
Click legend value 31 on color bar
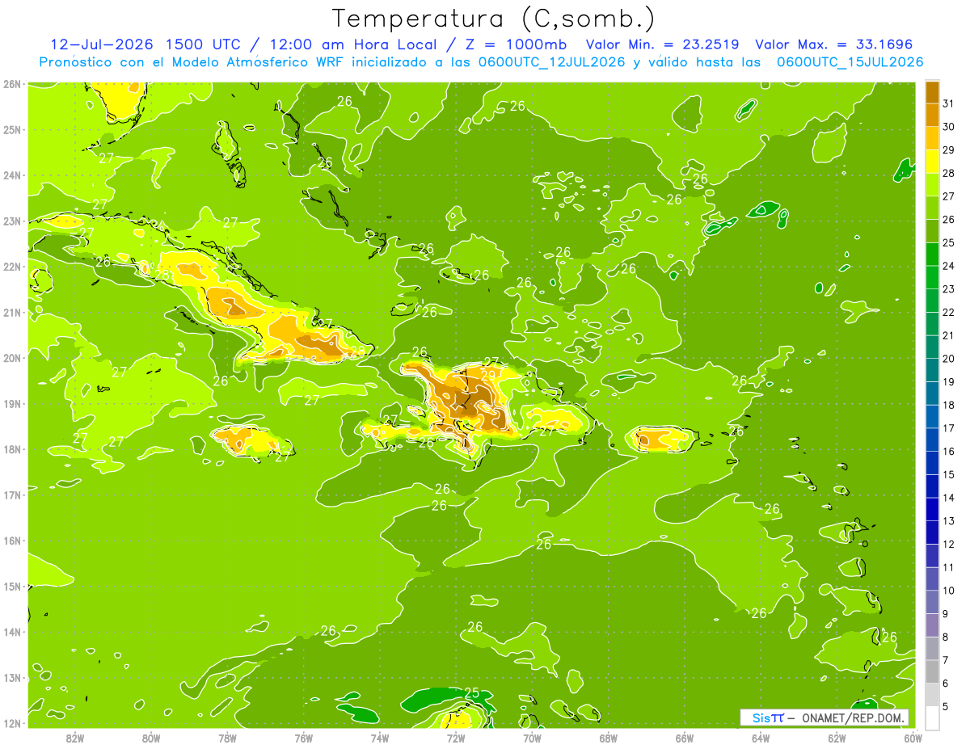949,103
